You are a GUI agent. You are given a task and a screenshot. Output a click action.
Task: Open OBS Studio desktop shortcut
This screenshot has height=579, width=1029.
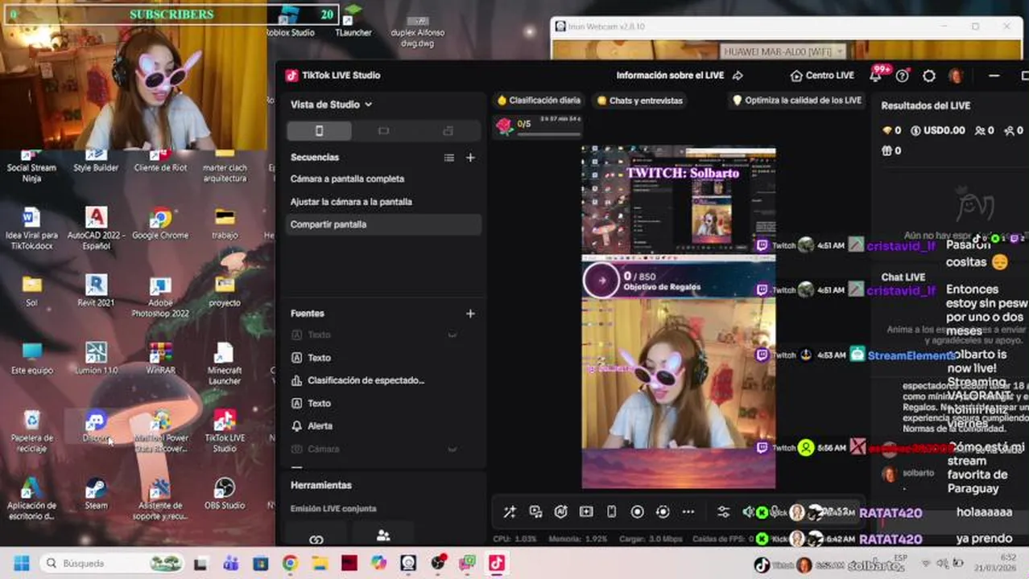(x=225, y=493)
